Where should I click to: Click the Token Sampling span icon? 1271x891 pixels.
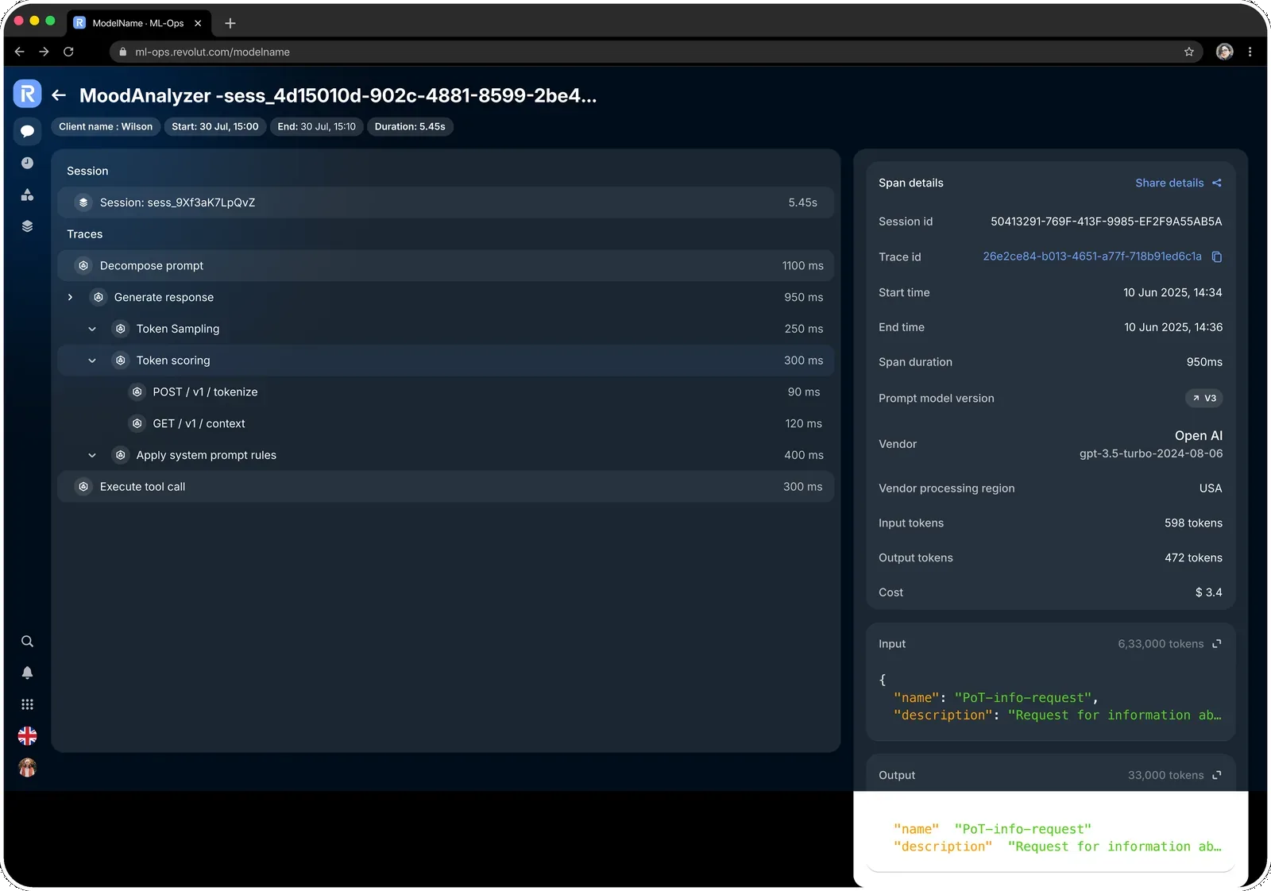click(120, 329)
